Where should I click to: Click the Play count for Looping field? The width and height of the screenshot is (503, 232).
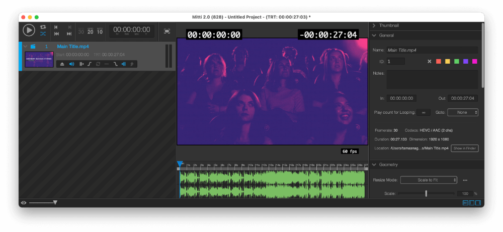(424, 112)
